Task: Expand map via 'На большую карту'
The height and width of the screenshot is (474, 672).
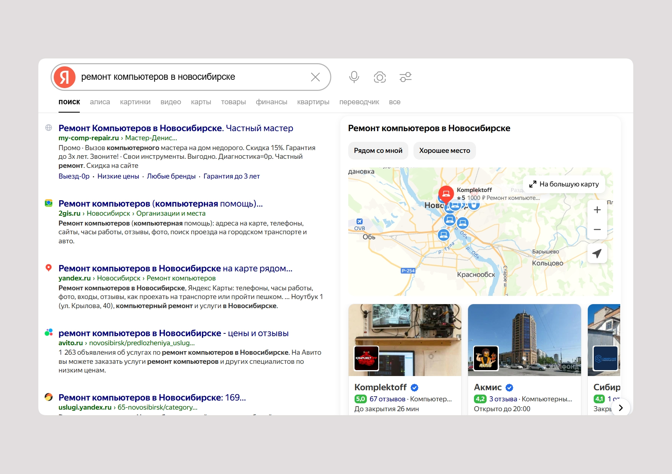Action: [564, 184]
